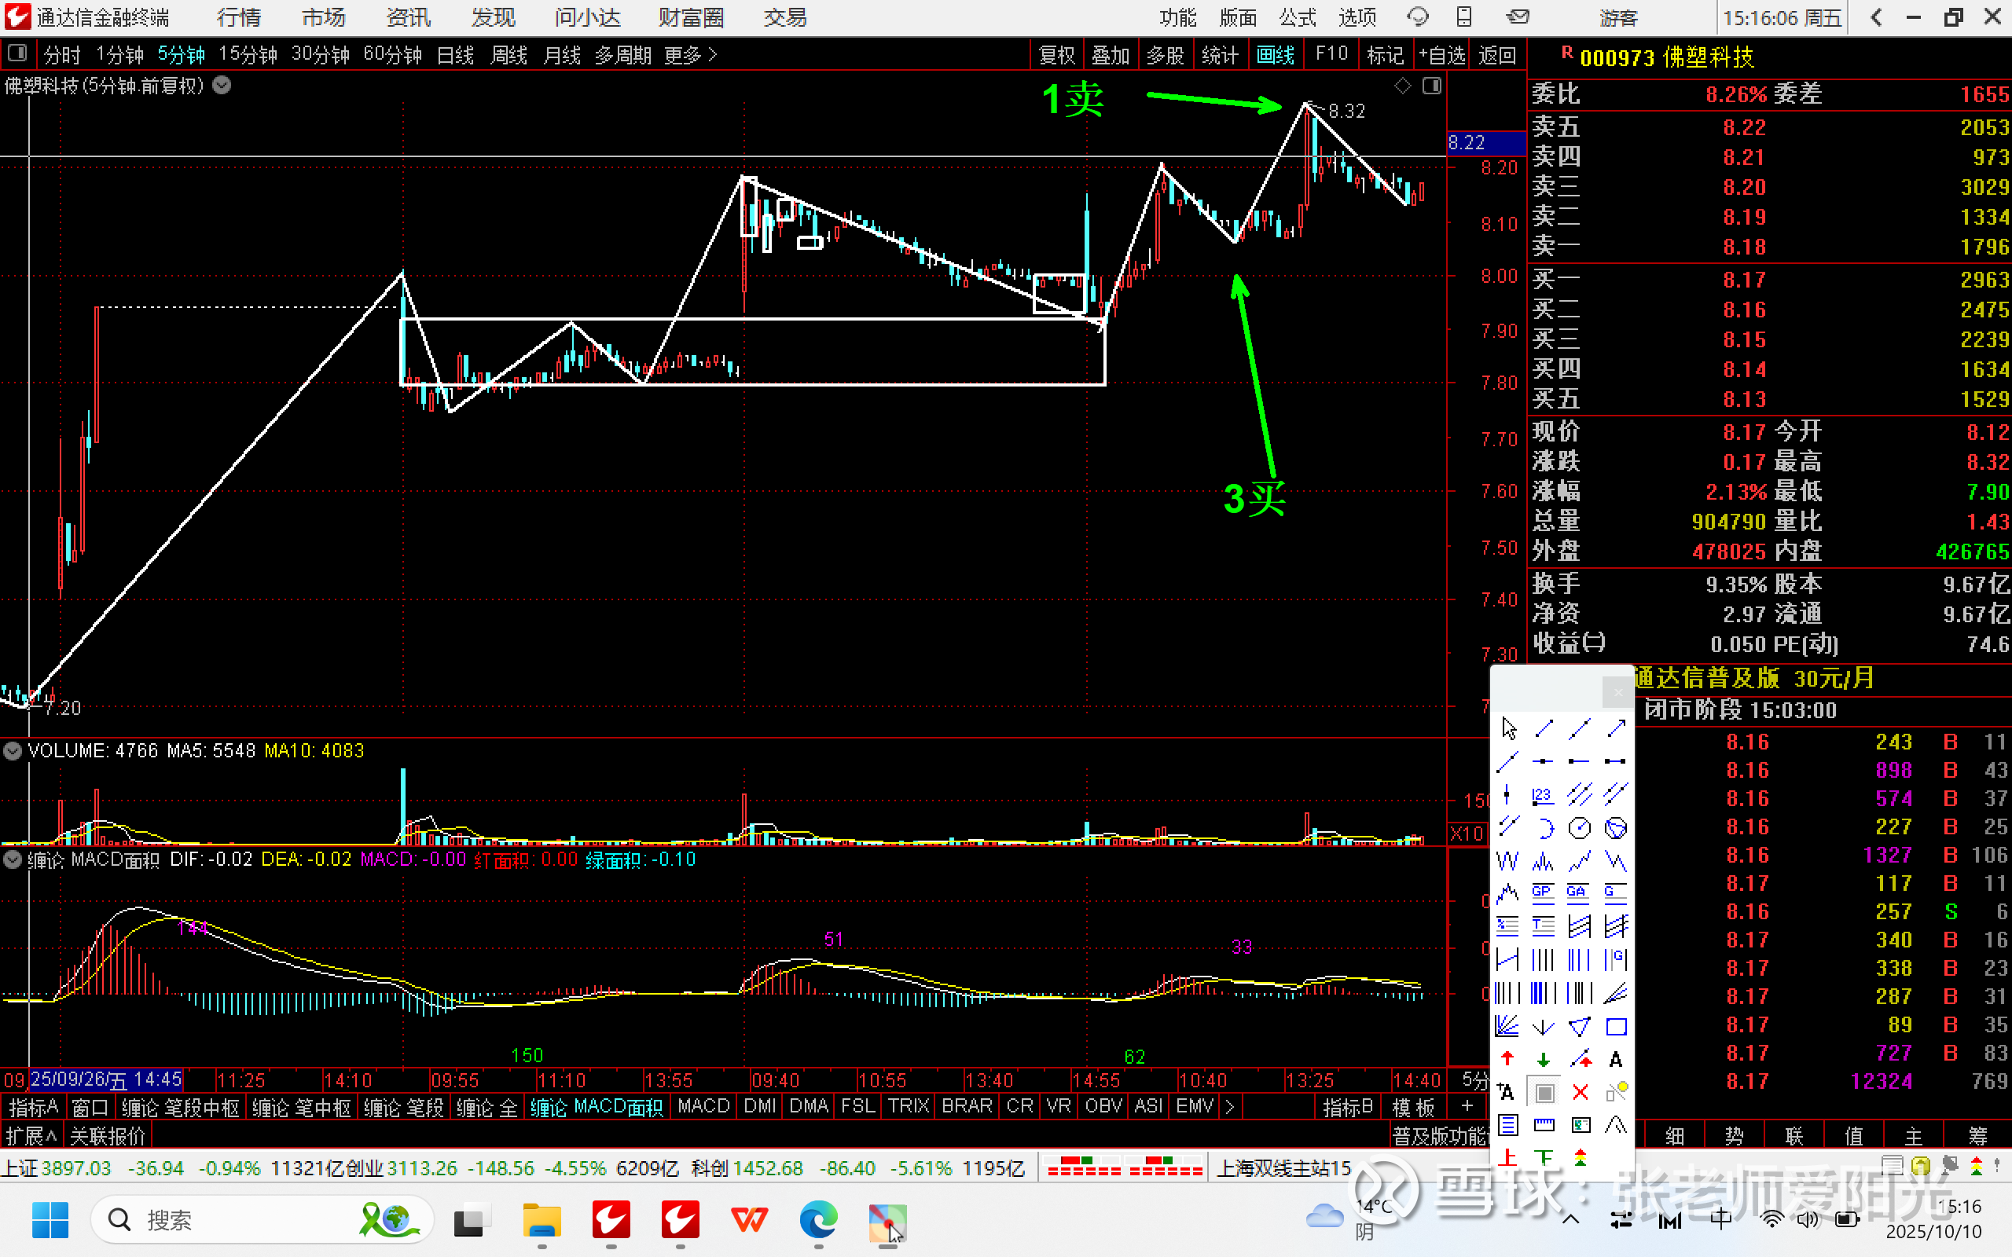Select the ruler measuring tool

[x=1543, y=1125]
